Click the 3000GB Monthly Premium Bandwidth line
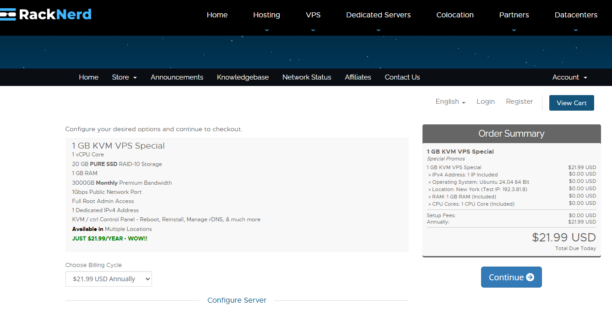The height and width of the screenshot is (310, 612). tap(122, 183)
